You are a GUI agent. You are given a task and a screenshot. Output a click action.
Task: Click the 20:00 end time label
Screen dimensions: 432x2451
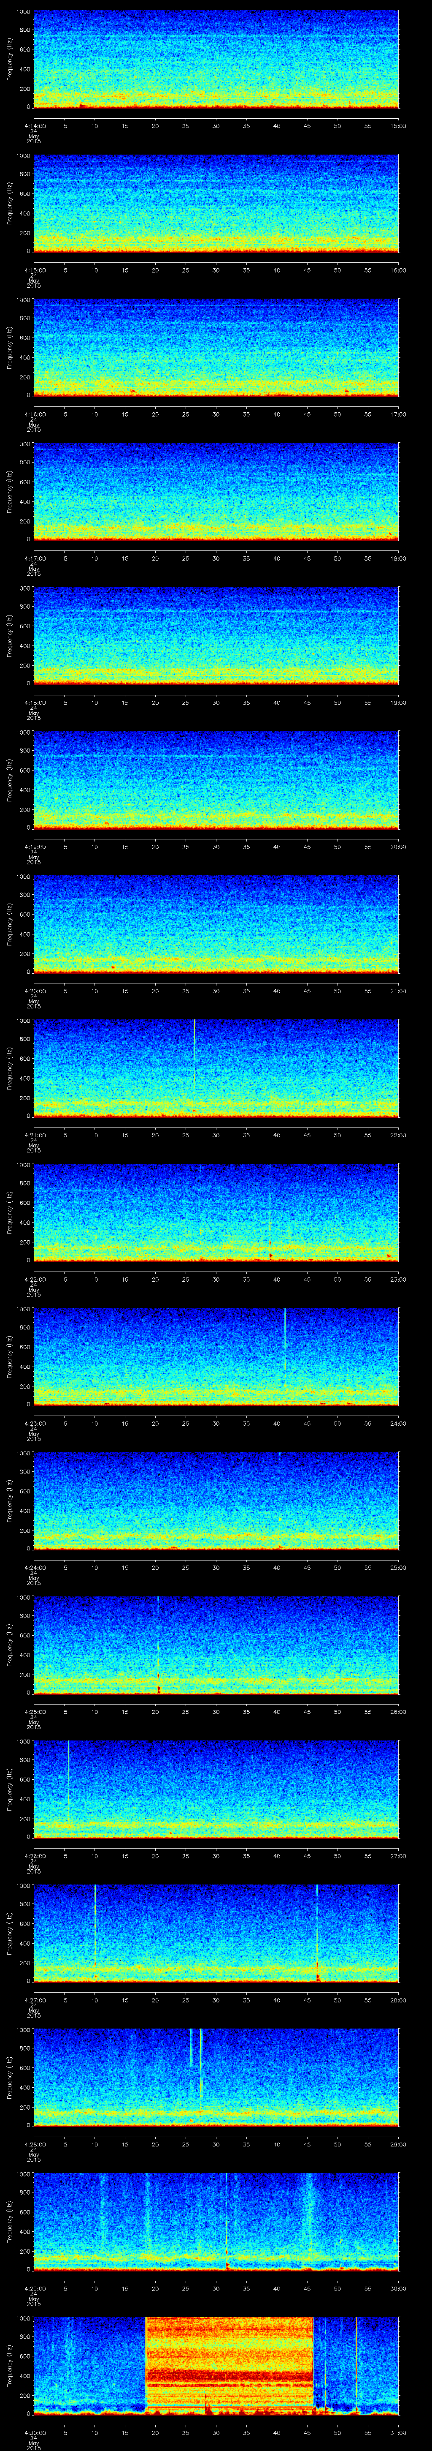(399, 847)
